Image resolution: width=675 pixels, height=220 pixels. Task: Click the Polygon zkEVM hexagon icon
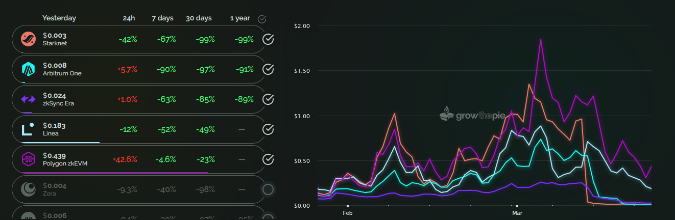(28, 159)
